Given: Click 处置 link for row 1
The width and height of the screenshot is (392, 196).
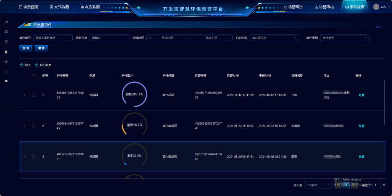Looking at the screenshot, I should (361, 95).
